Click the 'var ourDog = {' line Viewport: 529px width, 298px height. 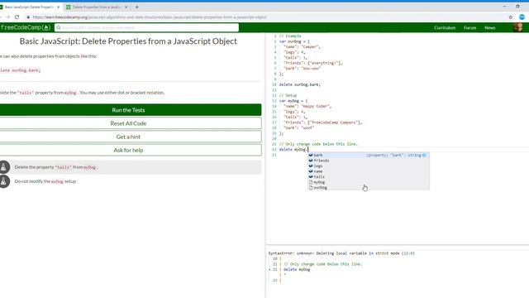pos(294,41)
